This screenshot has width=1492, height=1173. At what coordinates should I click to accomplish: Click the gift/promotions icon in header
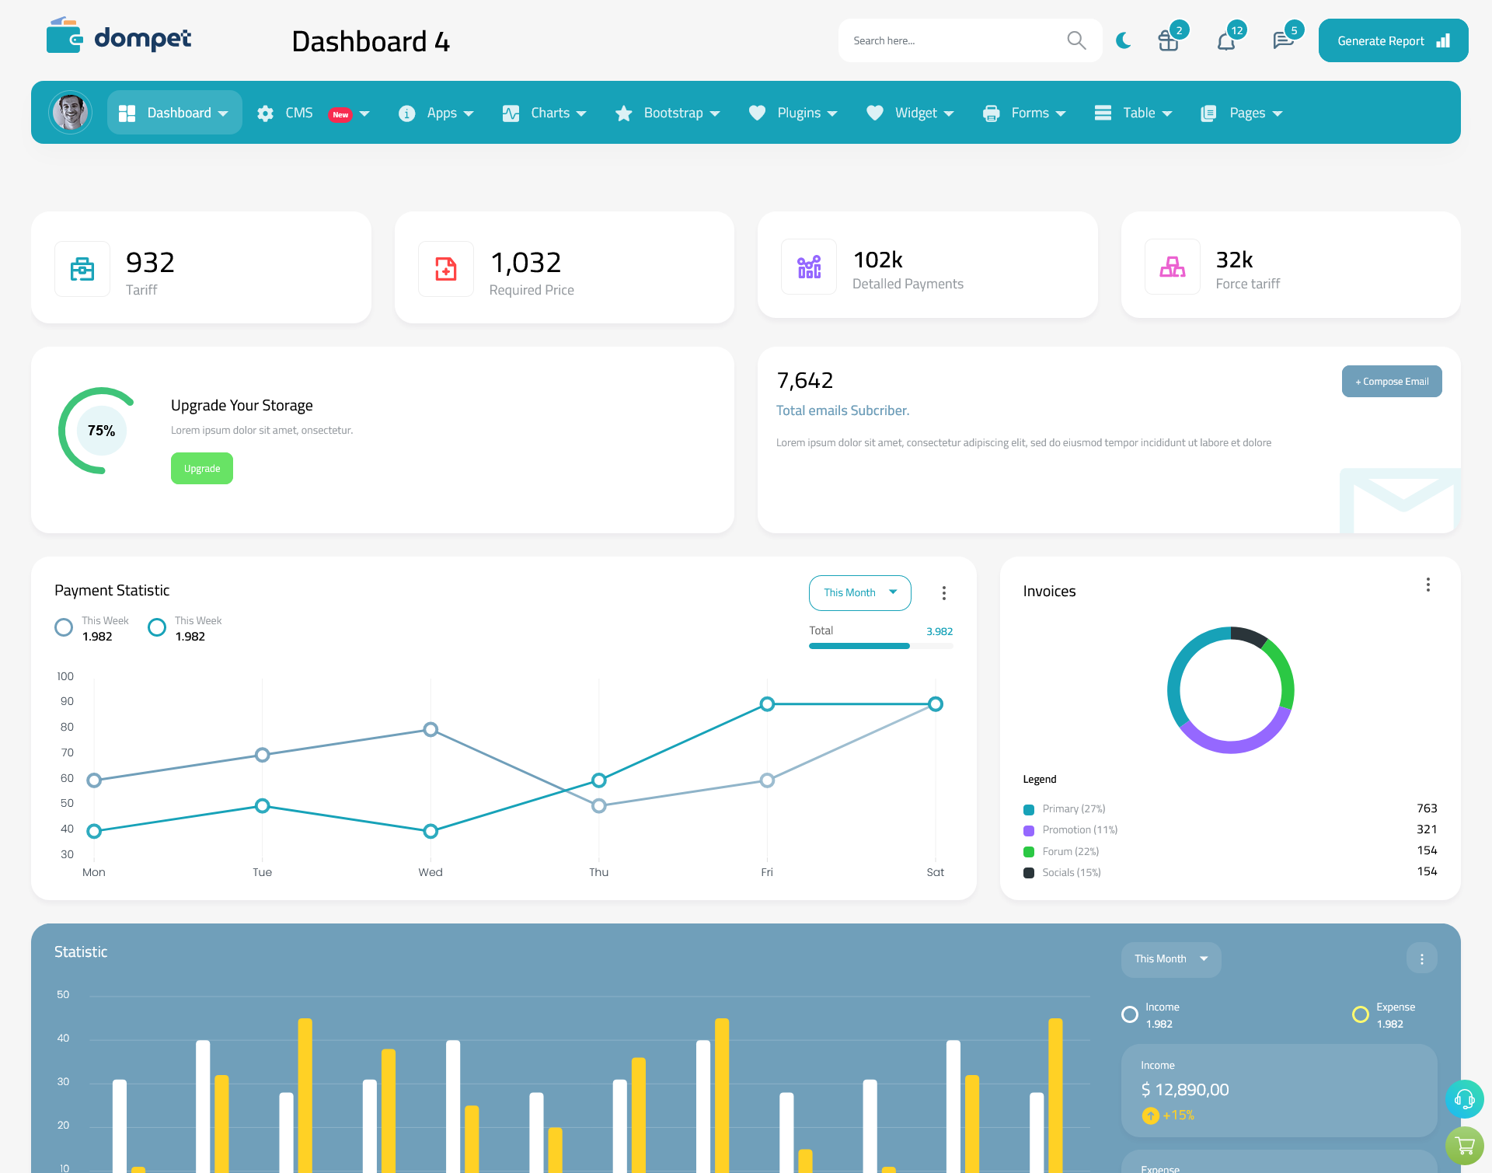pyautogui.click(x=1169, y=40)
